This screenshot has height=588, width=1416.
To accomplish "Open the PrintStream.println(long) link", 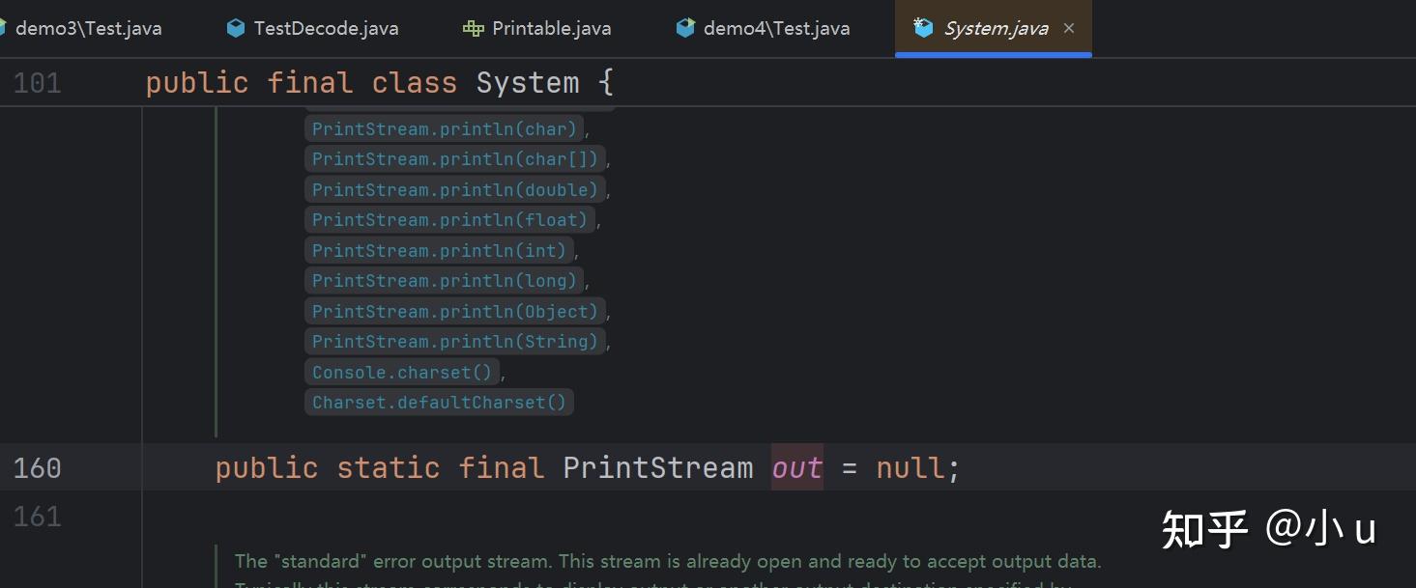I will point(444,280).
